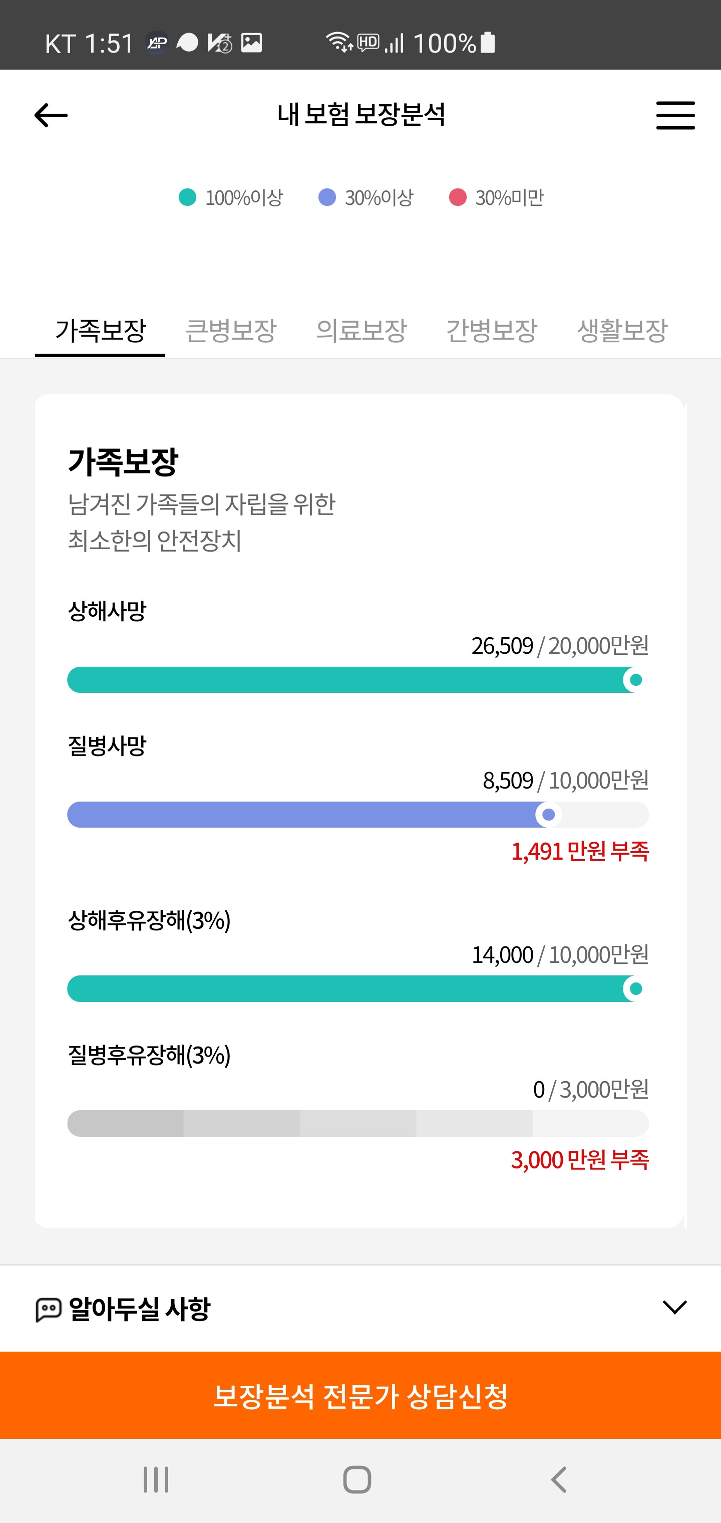
Task: Tap 보장분석 전문가 상담신청 button
Action: pyautogui.click(x=360, y=1395)
